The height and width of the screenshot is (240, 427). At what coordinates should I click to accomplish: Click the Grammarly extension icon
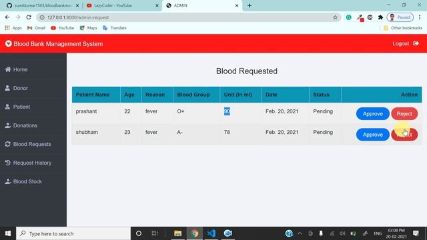(348, 17)
